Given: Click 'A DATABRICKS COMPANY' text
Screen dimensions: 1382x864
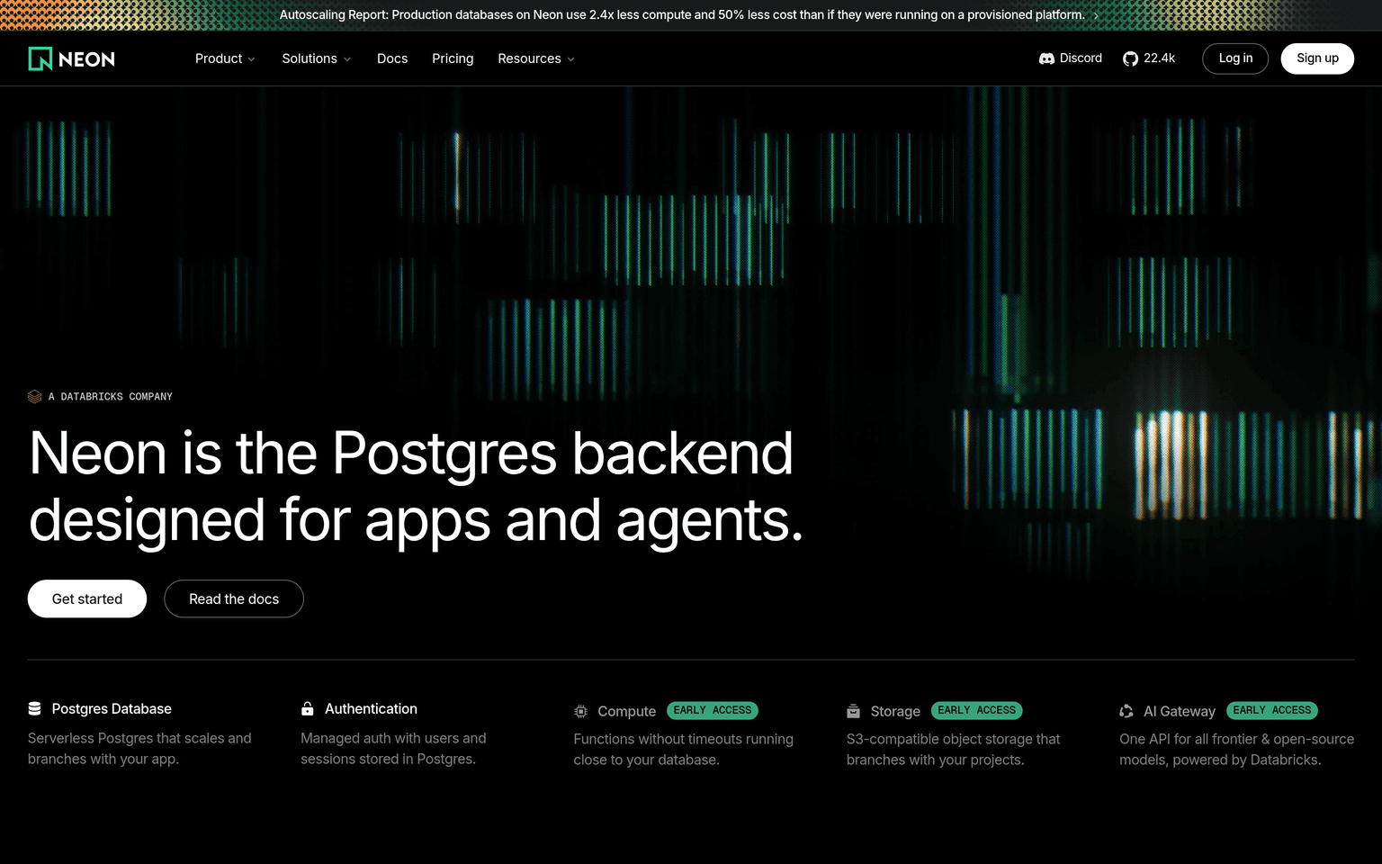Looking at the screenshot, I should pos(111,397).
